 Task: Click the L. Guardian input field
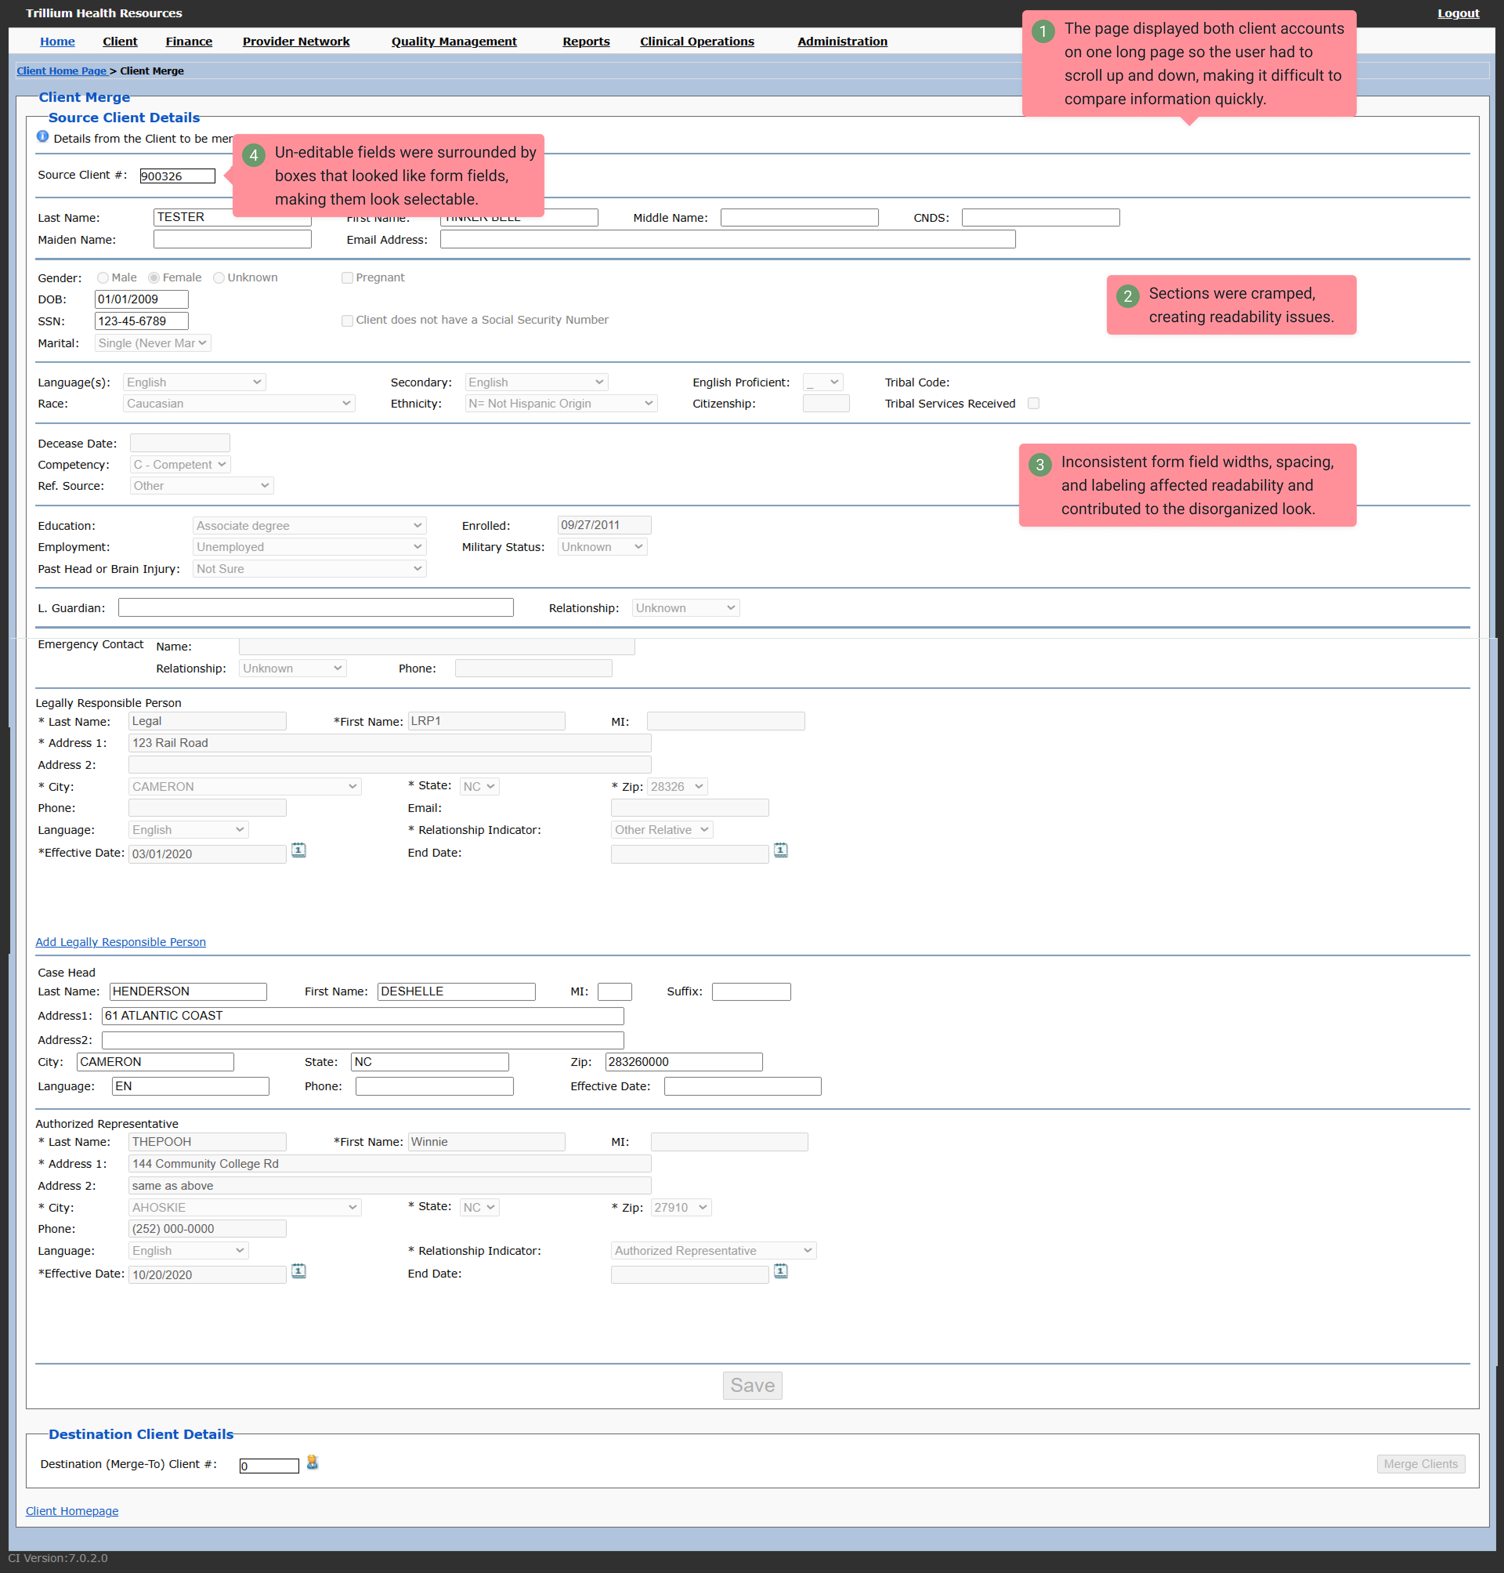(x=316, y=608)
